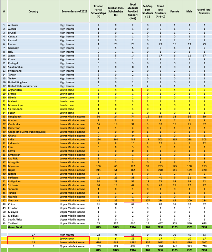Click the Indonesia country cell
This screenshot has width=212, height=252.
tap(33, 144)
